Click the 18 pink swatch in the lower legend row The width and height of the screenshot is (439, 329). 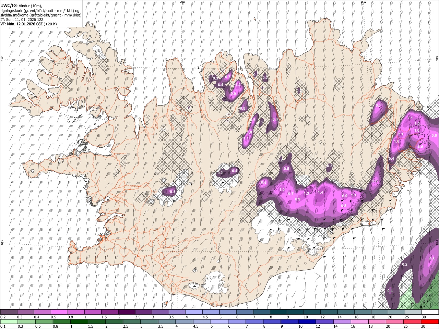[377, 321]
